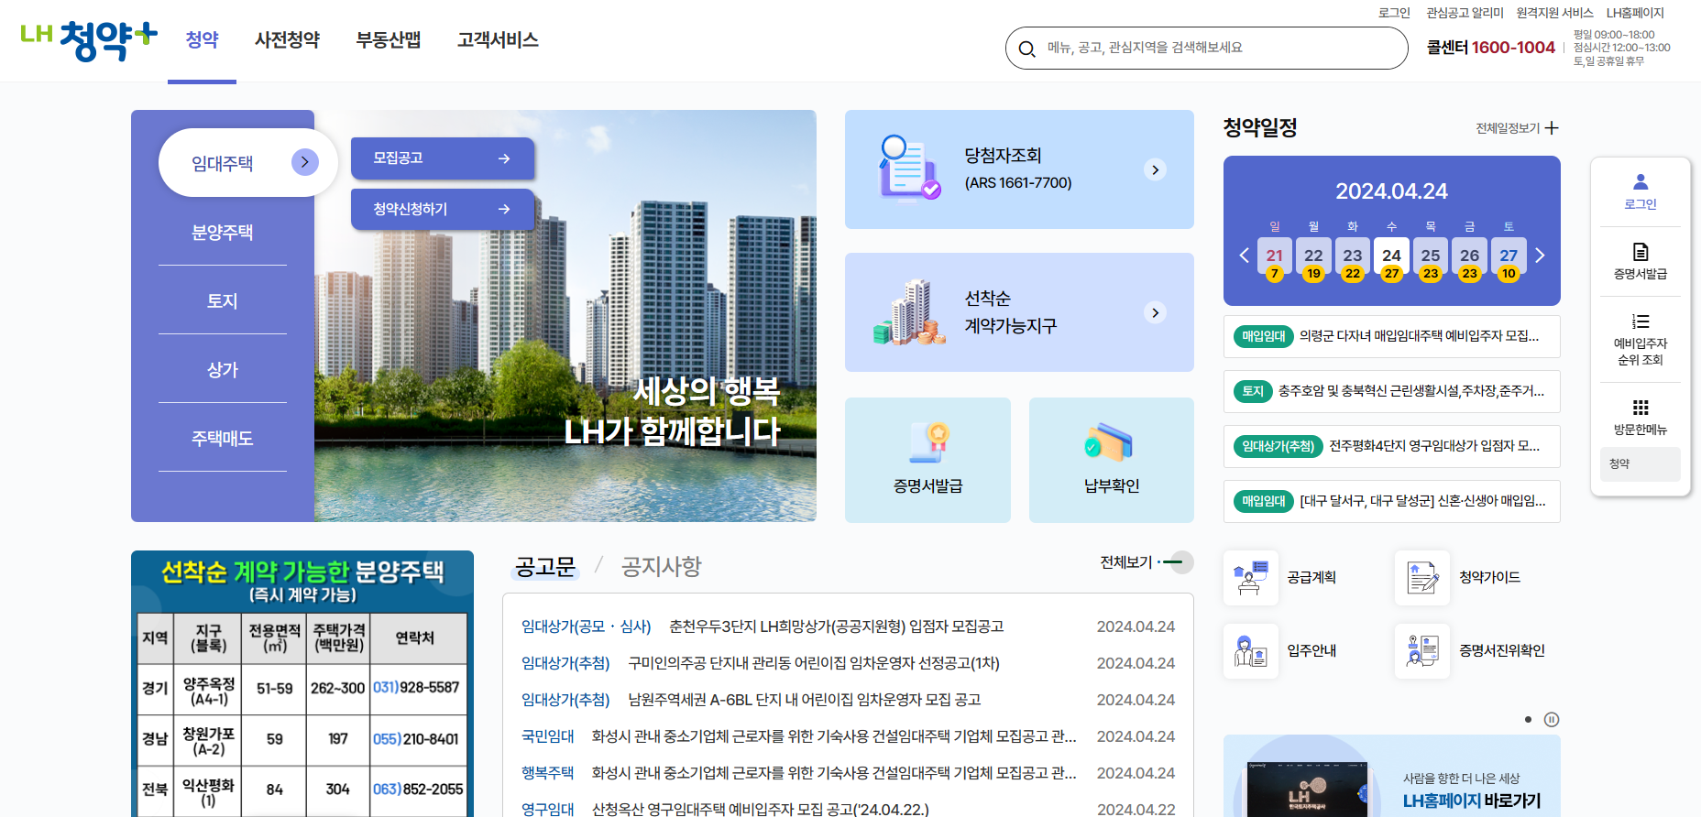Open 충주호암 및 충북혁신 토지 item
The width and height of the screenshot is (1701, 817).
pyautogui.click(x=1391, y=391)
